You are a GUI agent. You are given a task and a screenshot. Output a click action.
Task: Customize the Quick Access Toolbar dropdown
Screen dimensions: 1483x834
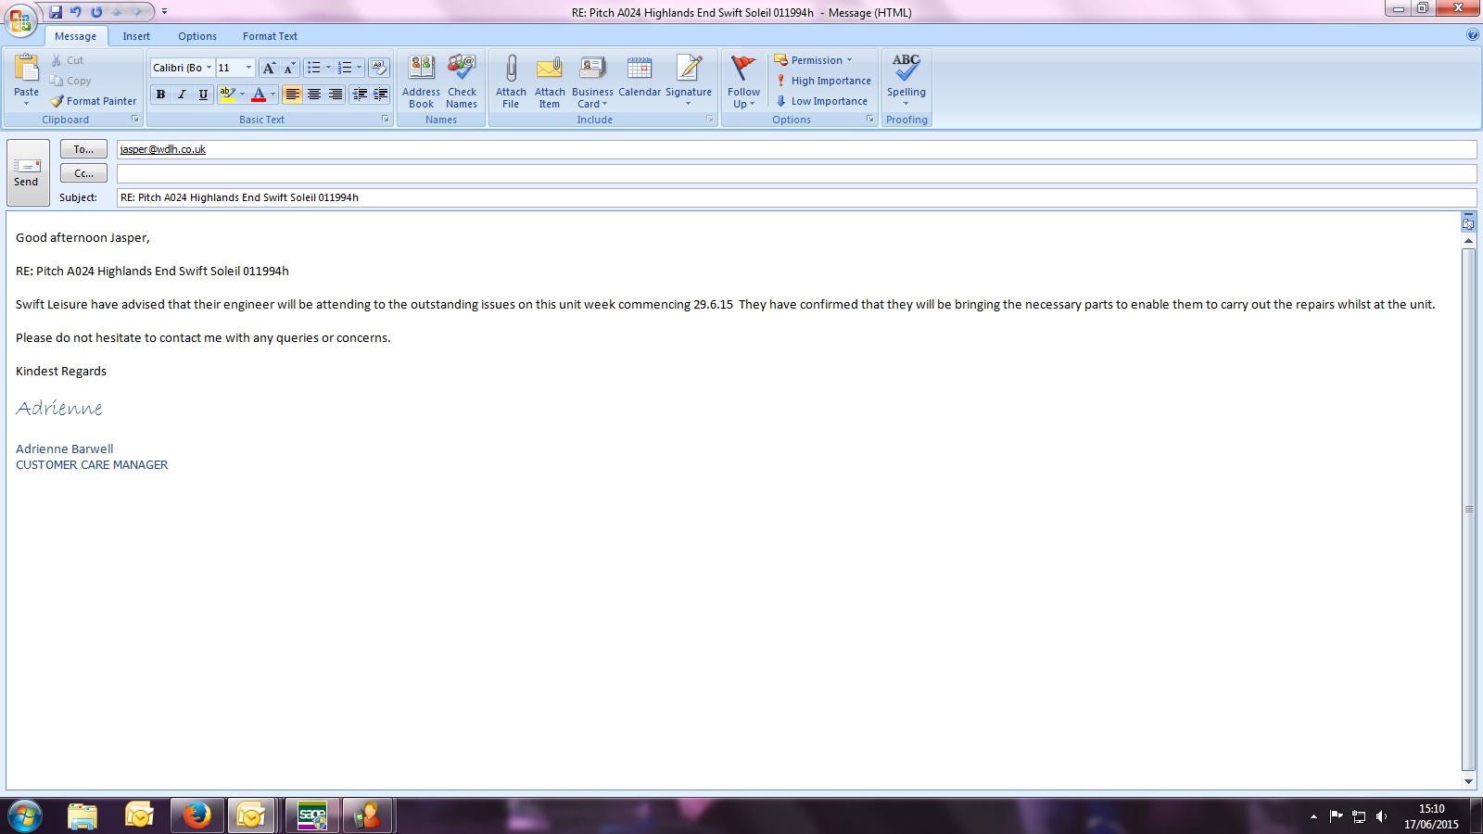pyautogui.click(x=164, y=12)
